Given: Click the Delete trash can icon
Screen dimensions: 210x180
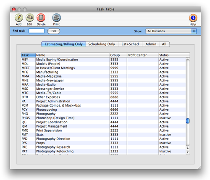Looking at the screenshot, I should [41, 18].
